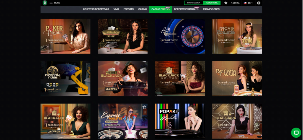The width and height of the screenshot is (303, 140).
Task: Open the Auto Roulette game tile
Action: tap(180, 36)
